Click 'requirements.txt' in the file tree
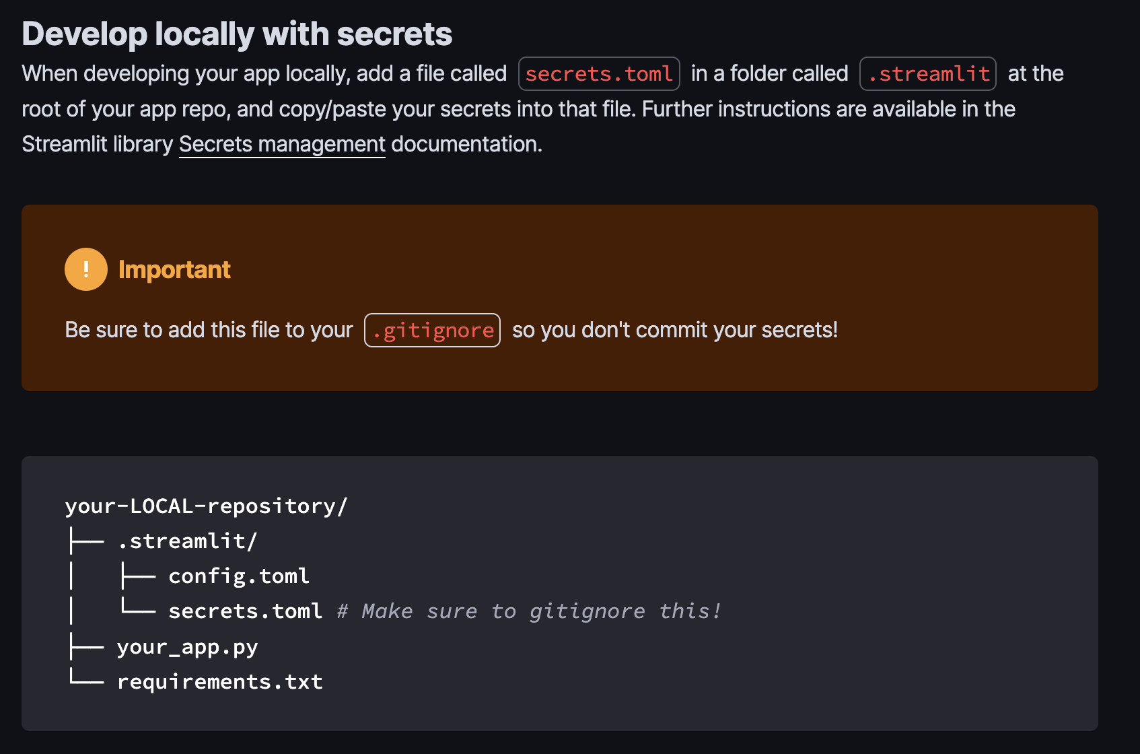Screen dimensions: 1140x754 [x=219, y=681]
